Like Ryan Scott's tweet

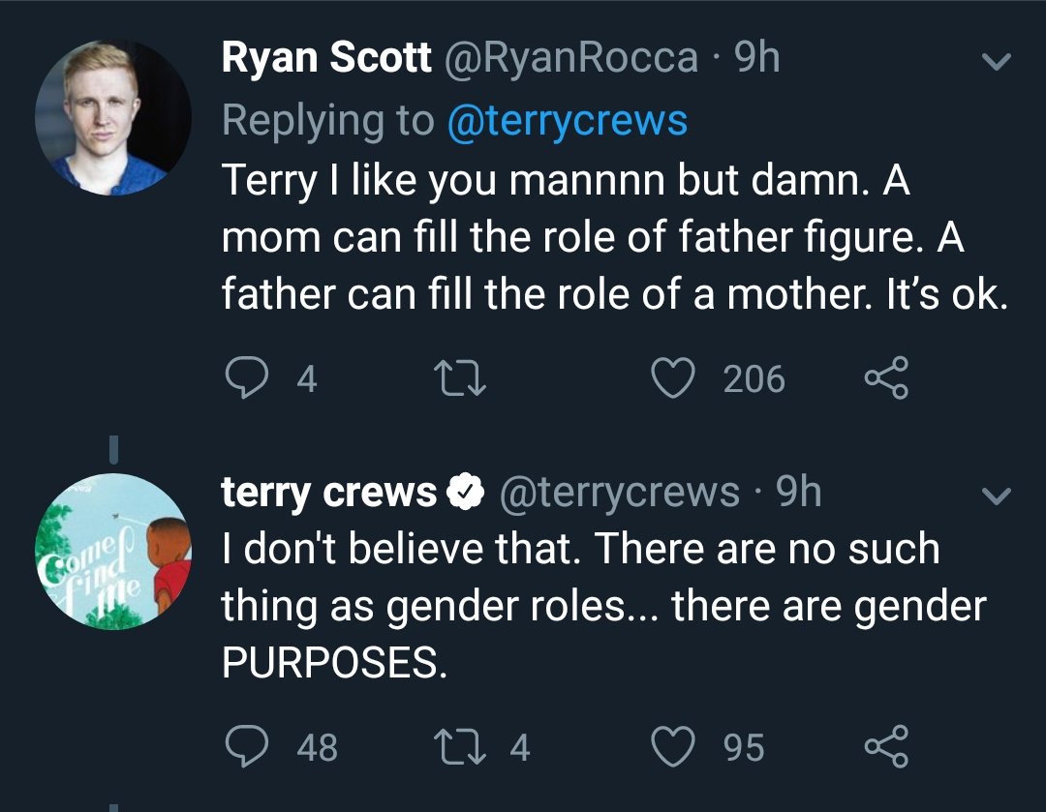(x=674, y=377)
